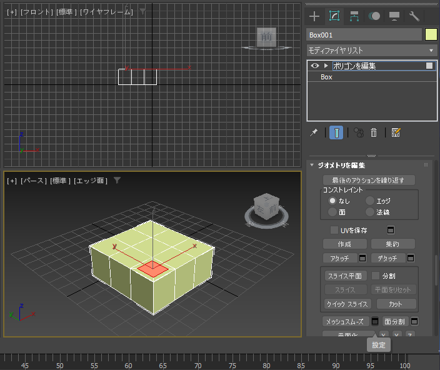Click the white square beside ポリゴンを編集
This screenshot has width=440, height=370.
tap(429, 66)
